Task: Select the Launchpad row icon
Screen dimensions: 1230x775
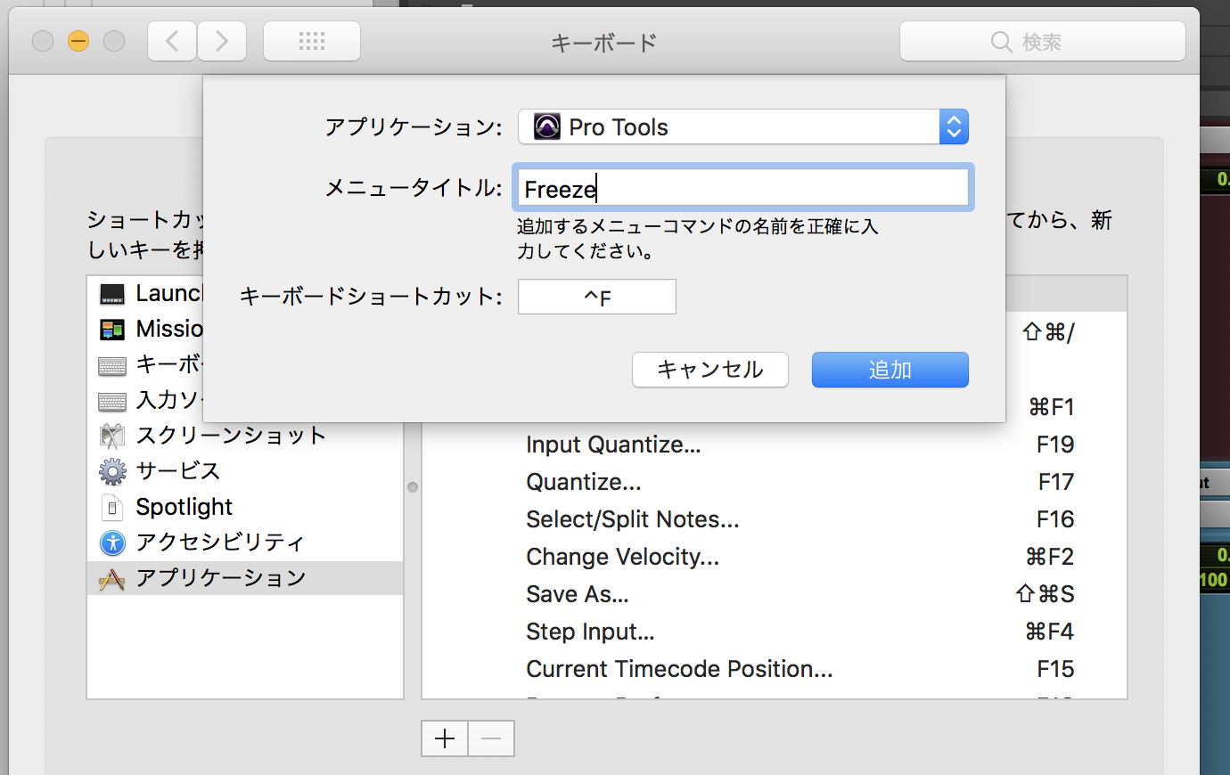Action: (x=112, y=293)
